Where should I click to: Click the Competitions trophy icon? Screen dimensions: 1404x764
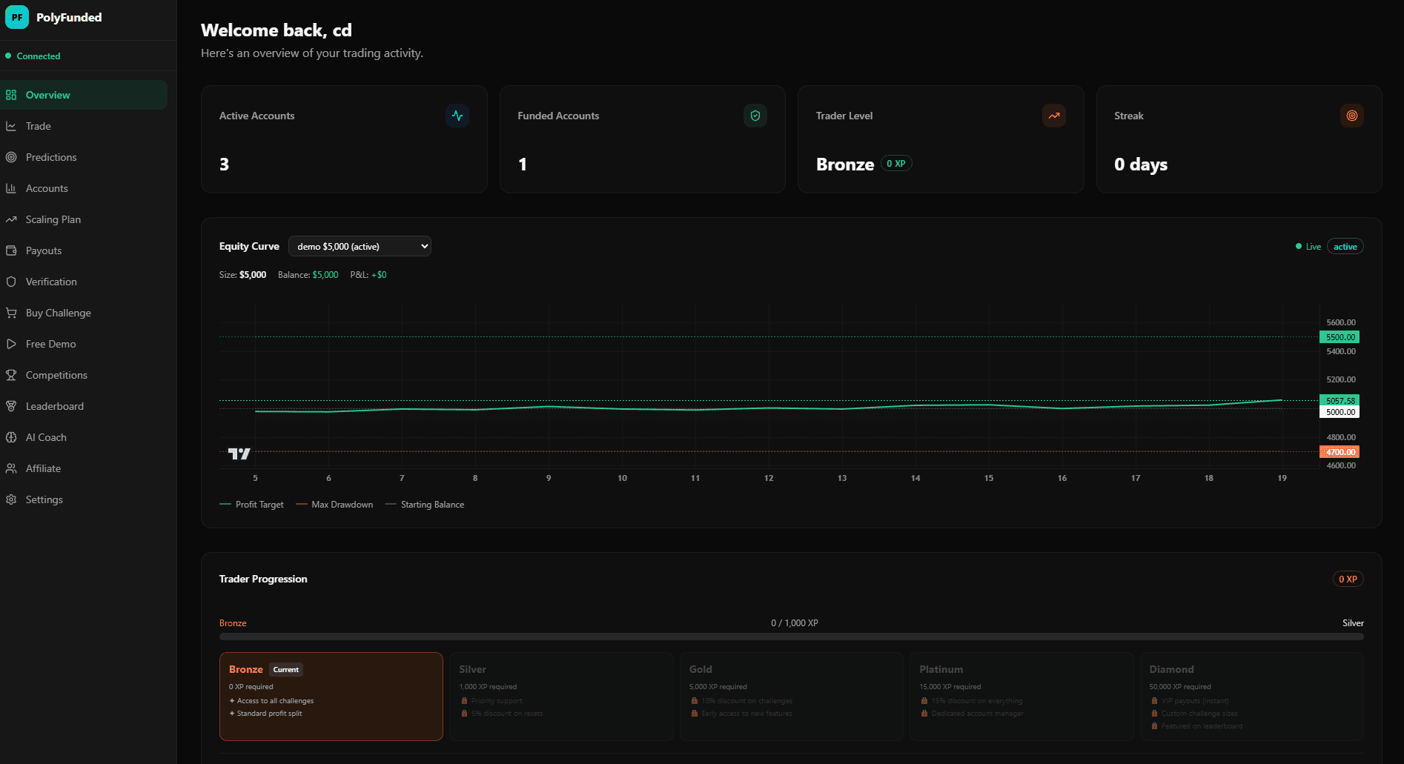tap(12, 375)
